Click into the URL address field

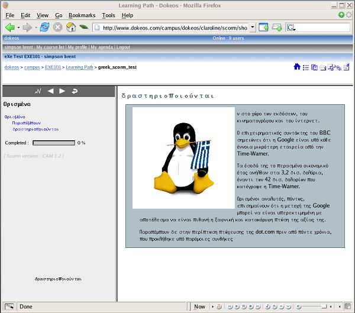pyautogui.click(x=171, y=28)
